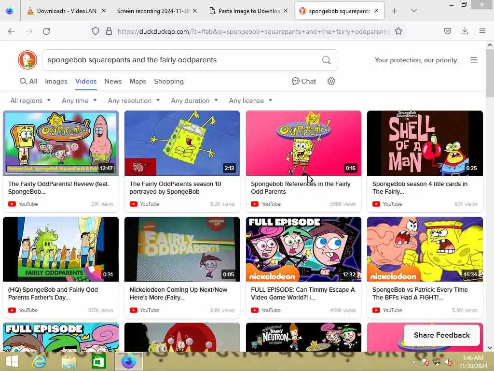Click the padlock site info icon
The width and height of the screenshot is (494, 371).
(x=109, y=31)
